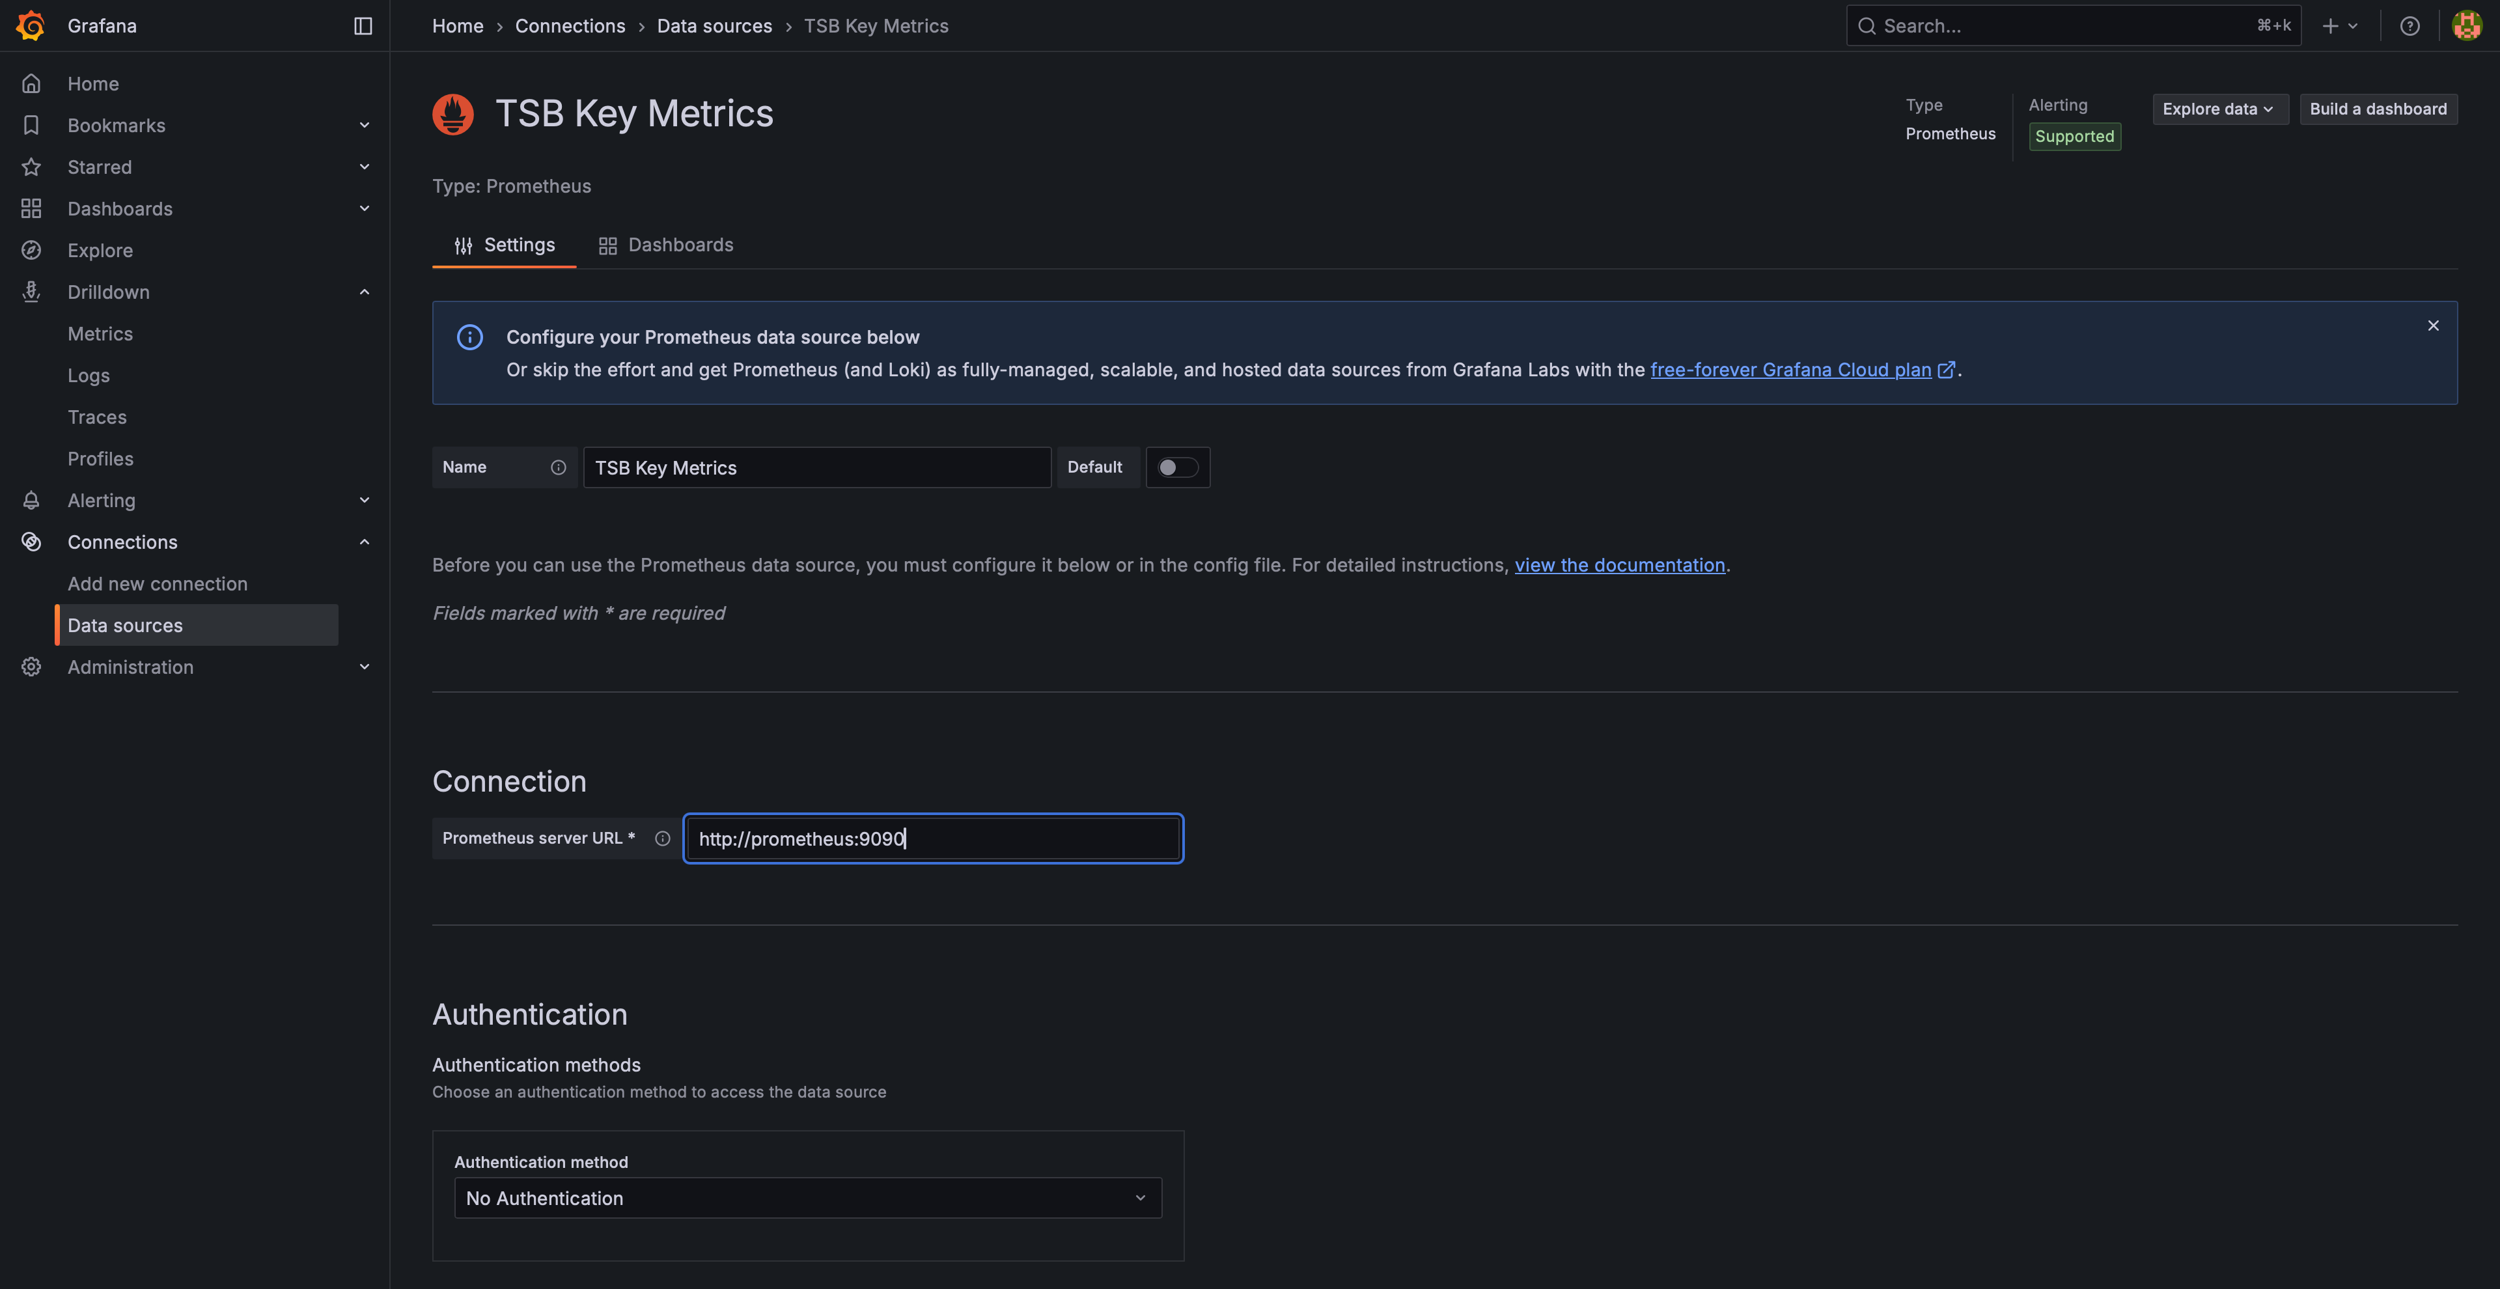Open the Authentication method dropdown

(x=807, y=1199)
